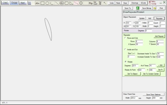Screen dimensions: 167x105
Task: Select Inside and Out repeater option
Action: coord(125,49)
